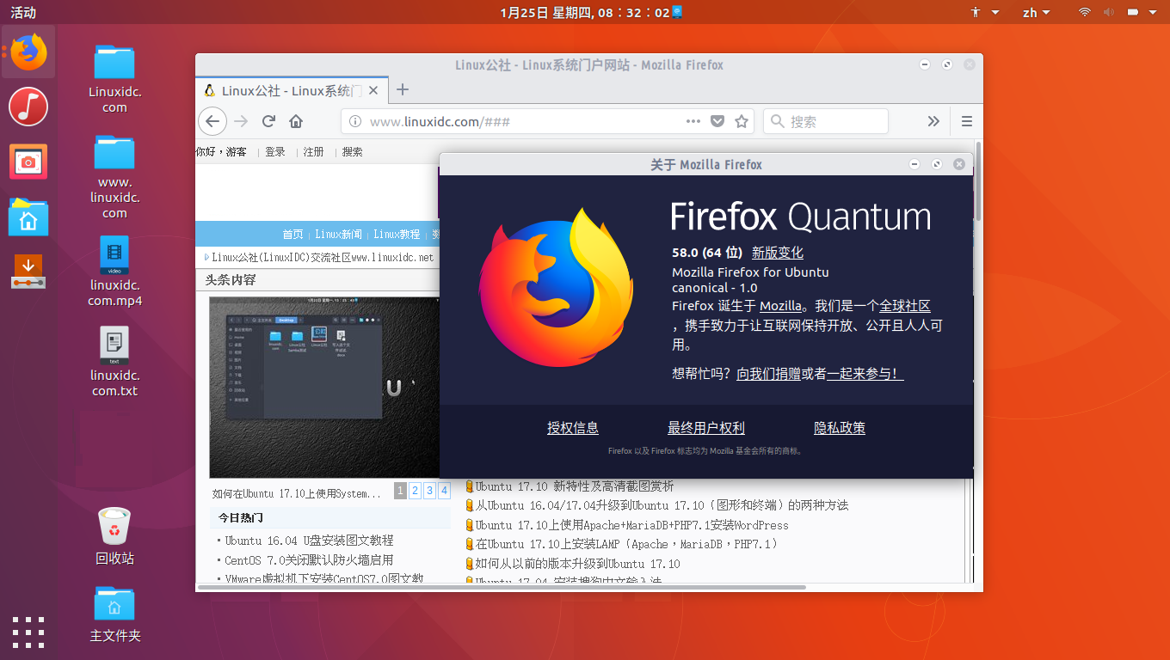This screenshot has width=1170, height=660.
Task: Open the clock and calendar in top bar
Action: (x=591, y=12)
